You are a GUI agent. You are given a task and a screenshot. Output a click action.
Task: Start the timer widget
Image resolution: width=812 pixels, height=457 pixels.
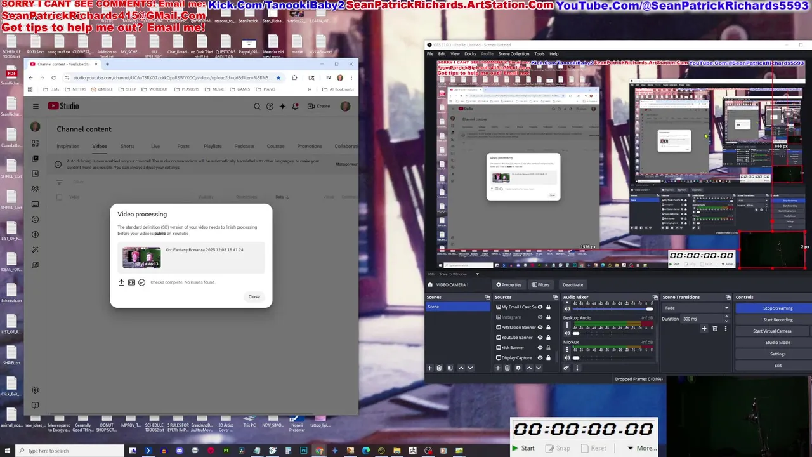tap(523, 448)
